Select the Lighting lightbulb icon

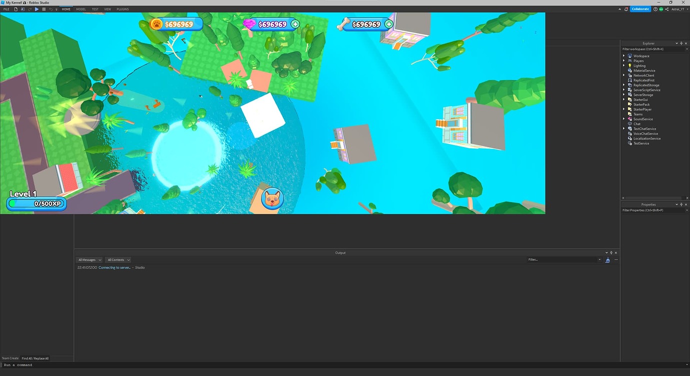point(629,65)
